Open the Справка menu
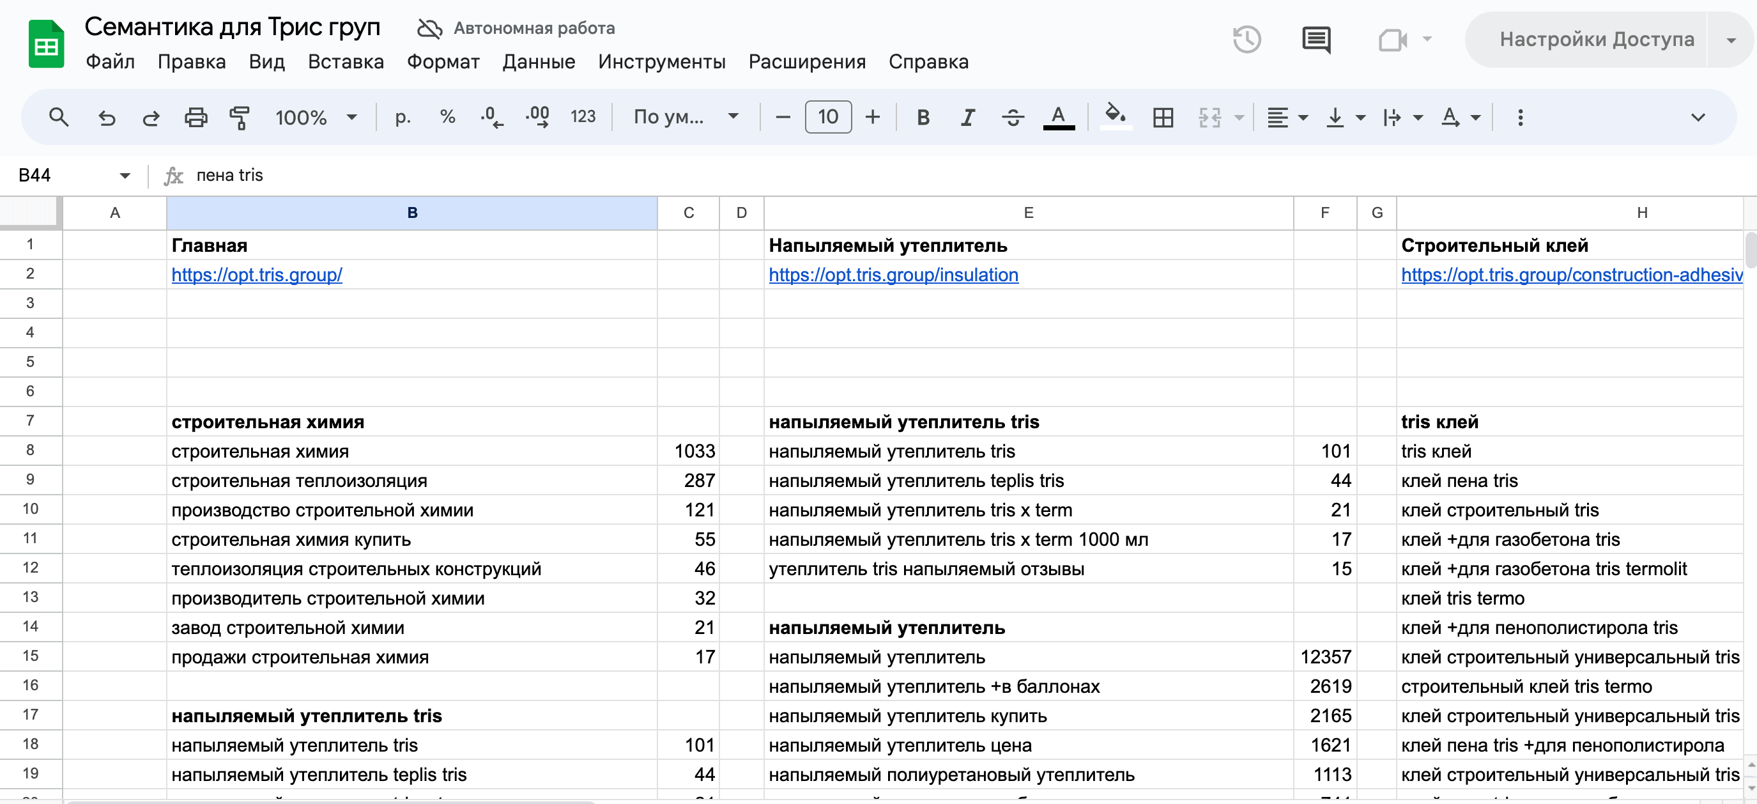1757x804 pixels. tap(928, 61)
